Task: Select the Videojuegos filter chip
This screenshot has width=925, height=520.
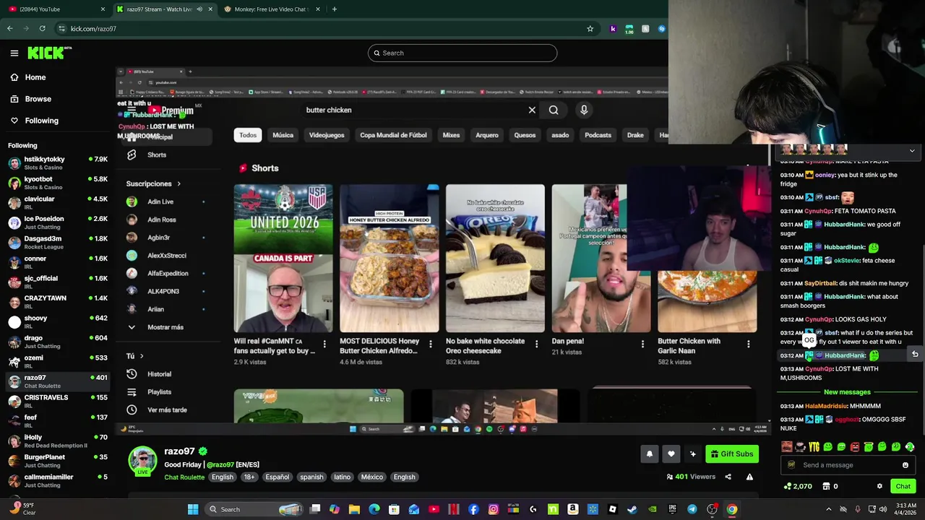Action: 327,135
